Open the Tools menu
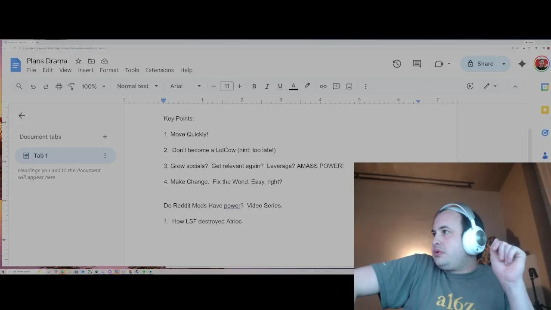 tap(132, 70)
